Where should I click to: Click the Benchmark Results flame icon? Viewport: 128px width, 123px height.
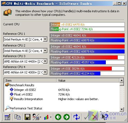[x=7, y=85]
